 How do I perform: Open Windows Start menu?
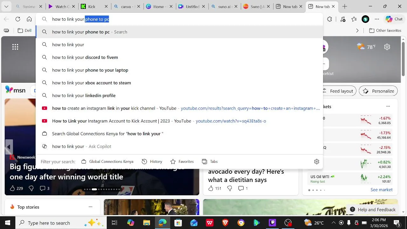8,223
